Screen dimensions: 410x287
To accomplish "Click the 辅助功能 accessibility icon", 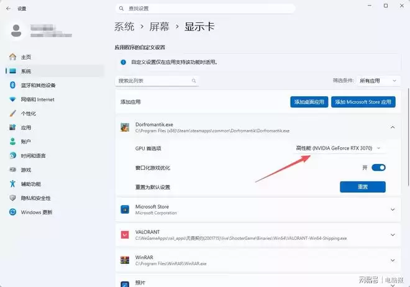I will point(12,184).
